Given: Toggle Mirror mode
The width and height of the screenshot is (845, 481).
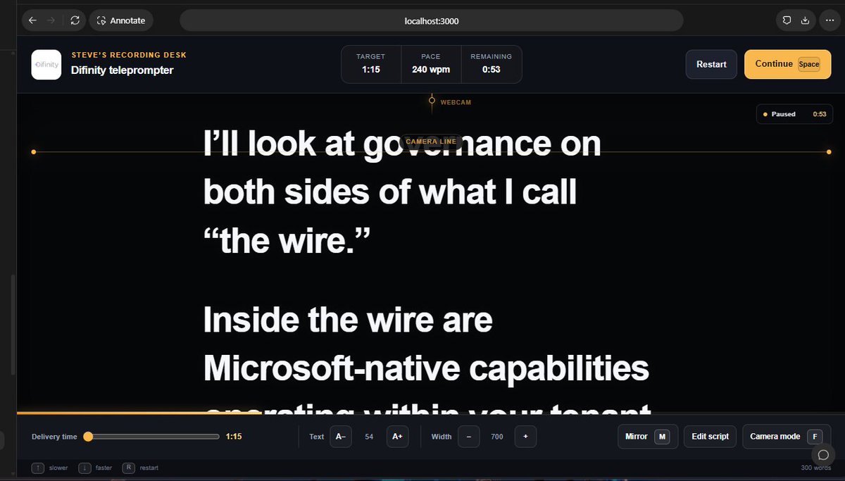Looking at the screenshot, I should pos(648,437).
